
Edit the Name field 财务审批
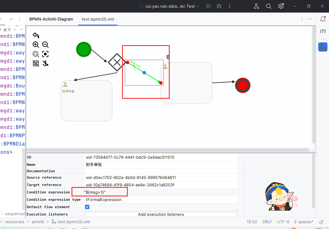(161, 165)
